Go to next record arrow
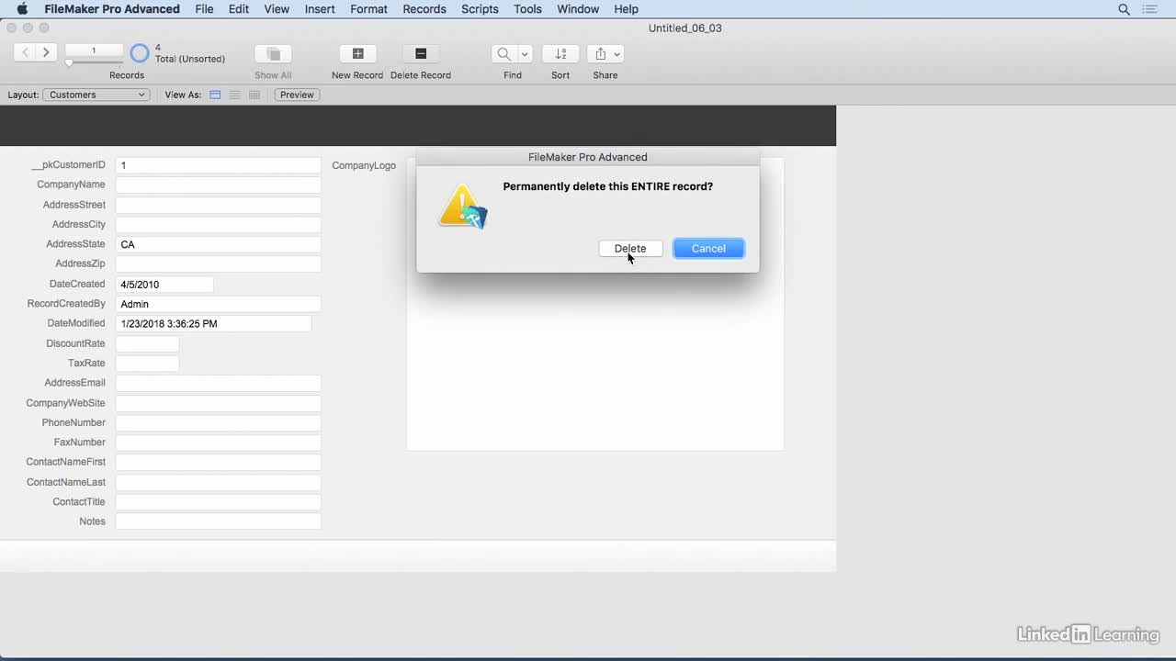Viewport: 1176px width, 661px height. click(x=46, y=52)
